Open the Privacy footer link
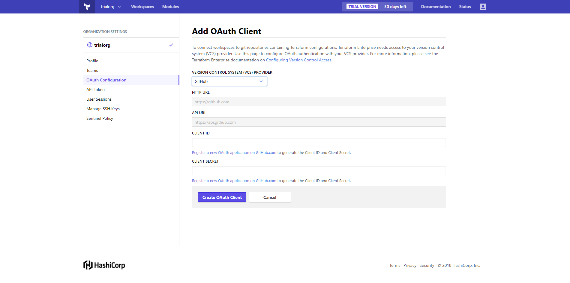The height and width of the screenshot is (283, 570). [410, 265]
